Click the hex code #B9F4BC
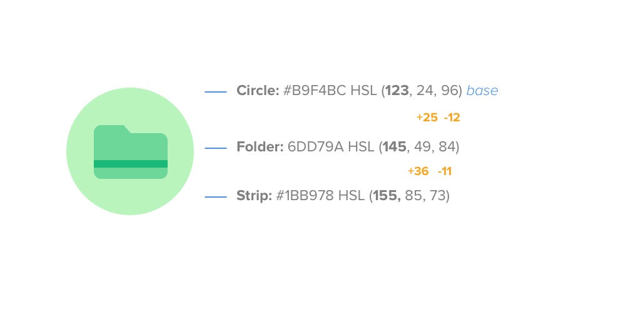The image size is (618, 309). coord(315,91)
